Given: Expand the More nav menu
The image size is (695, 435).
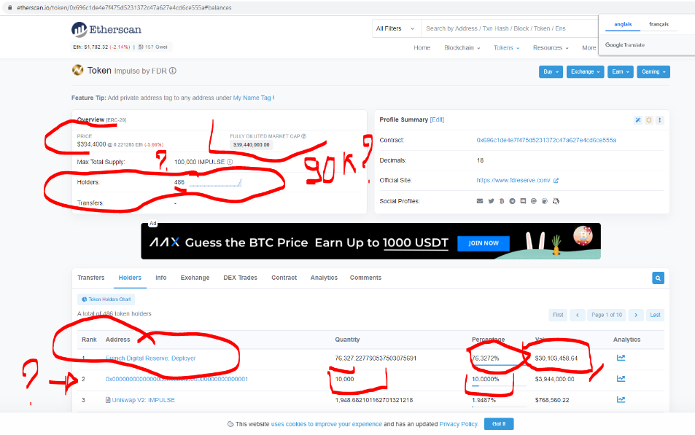Looking at the screenshot, I should (x=589, y=48).
